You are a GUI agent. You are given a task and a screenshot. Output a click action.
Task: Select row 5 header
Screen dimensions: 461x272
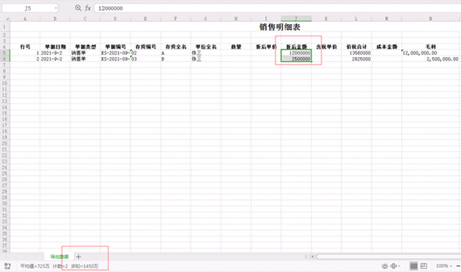(x=4, y=53)
